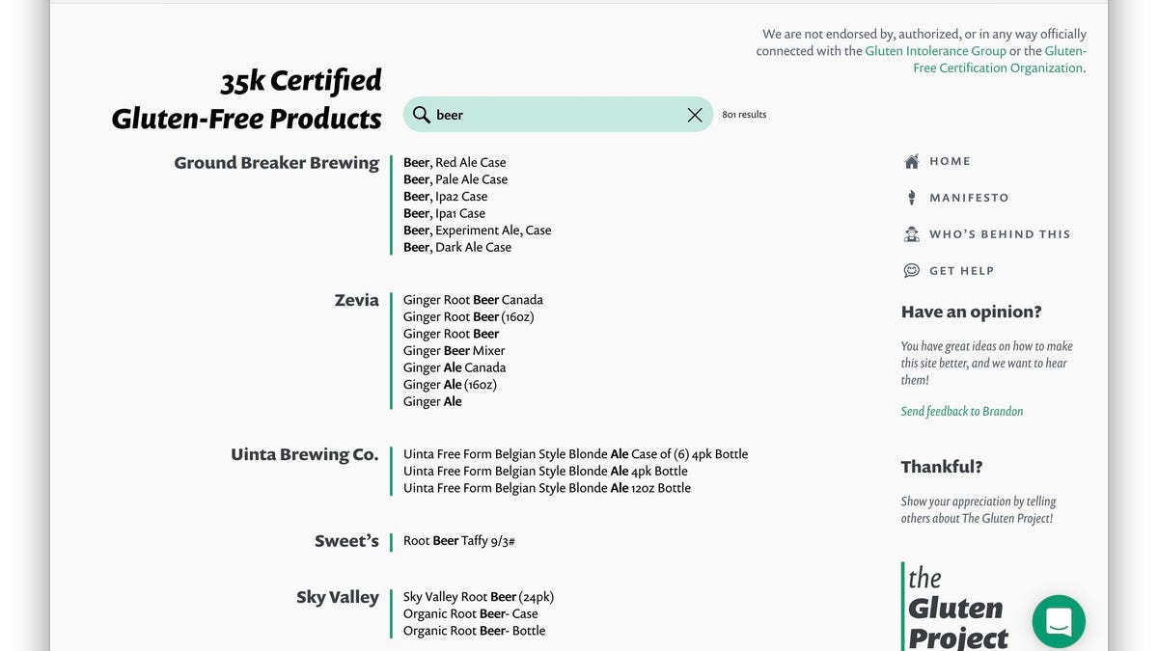The height and width of the screenshot is (651, 1158).
Task: Go to the Manifesto page
Action: click(969, 198)
